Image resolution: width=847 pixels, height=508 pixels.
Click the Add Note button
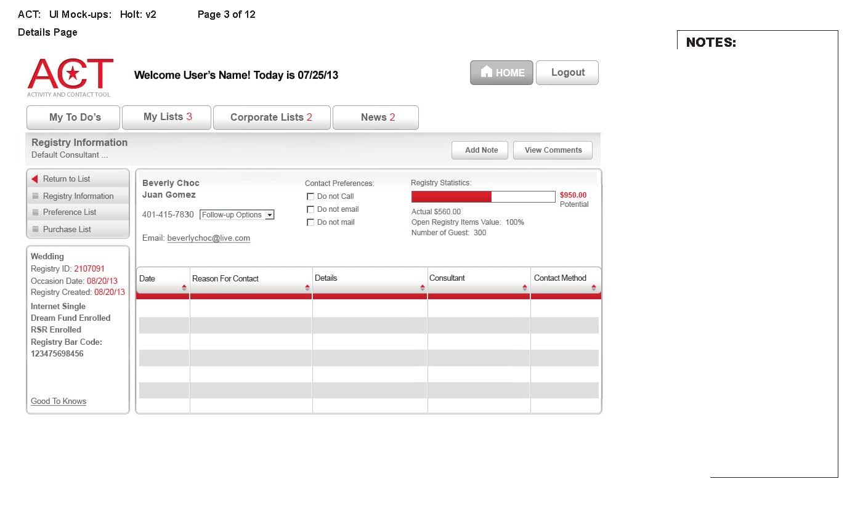pos(481,150)
